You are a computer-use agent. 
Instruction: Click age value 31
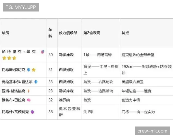point(50,70)
